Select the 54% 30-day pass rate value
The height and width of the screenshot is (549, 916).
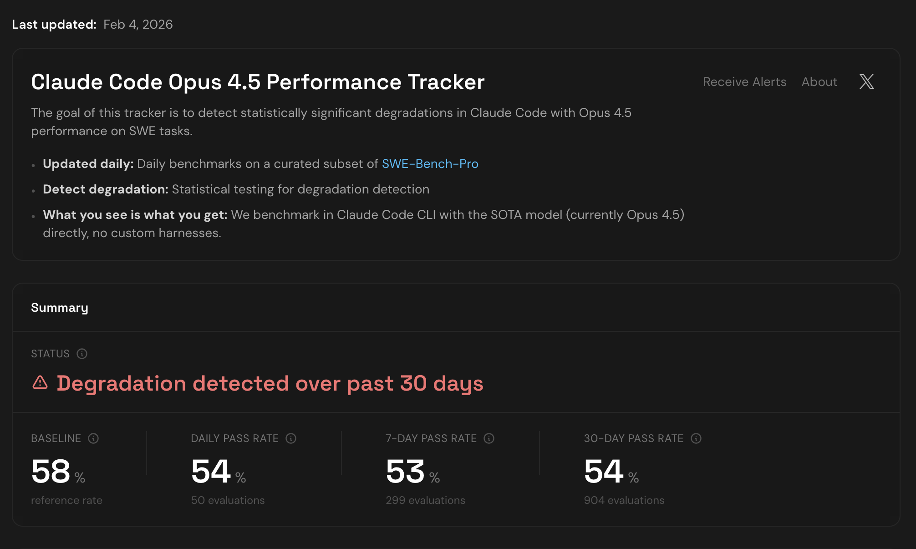pyautogui.click(x=611, y=471)
